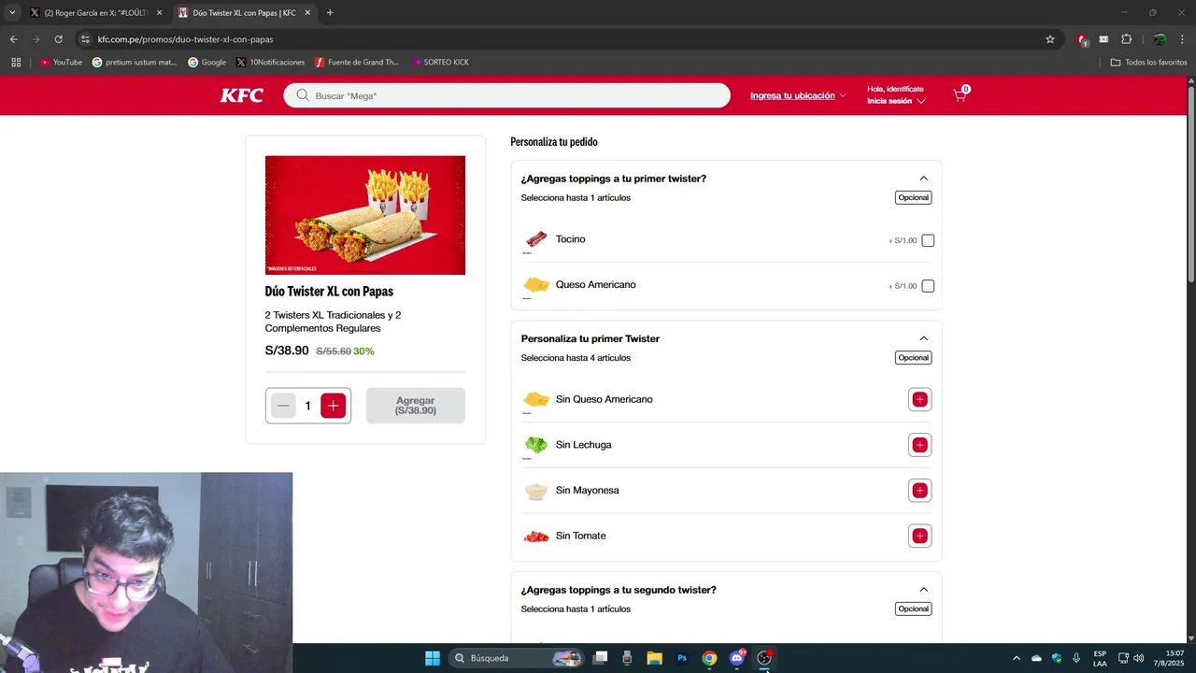Click the volume speaker icon in system tray
1196x673 pixels.
pos(1138,658)
